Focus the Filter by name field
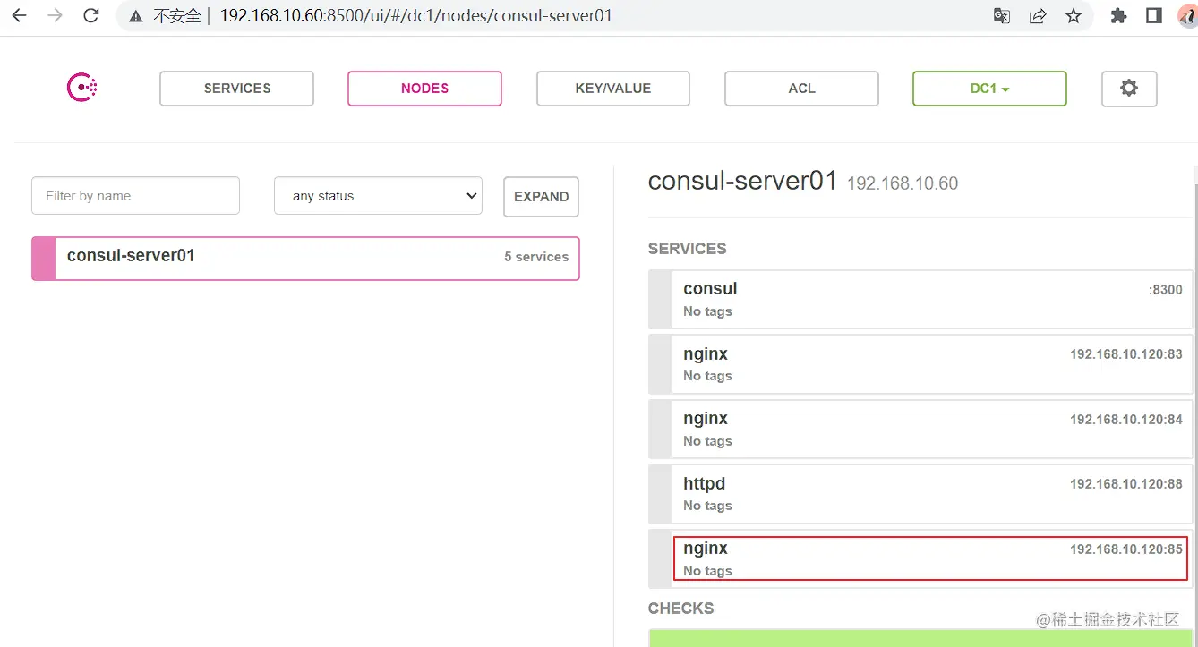This screenshot has width=1198, height=647. (x=136, y=195)
